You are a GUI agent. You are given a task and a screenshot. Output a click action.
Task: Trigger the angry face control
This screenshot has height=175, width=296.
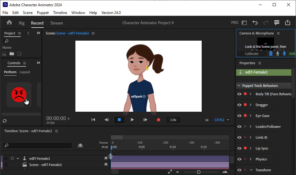[x=19, y=95]
